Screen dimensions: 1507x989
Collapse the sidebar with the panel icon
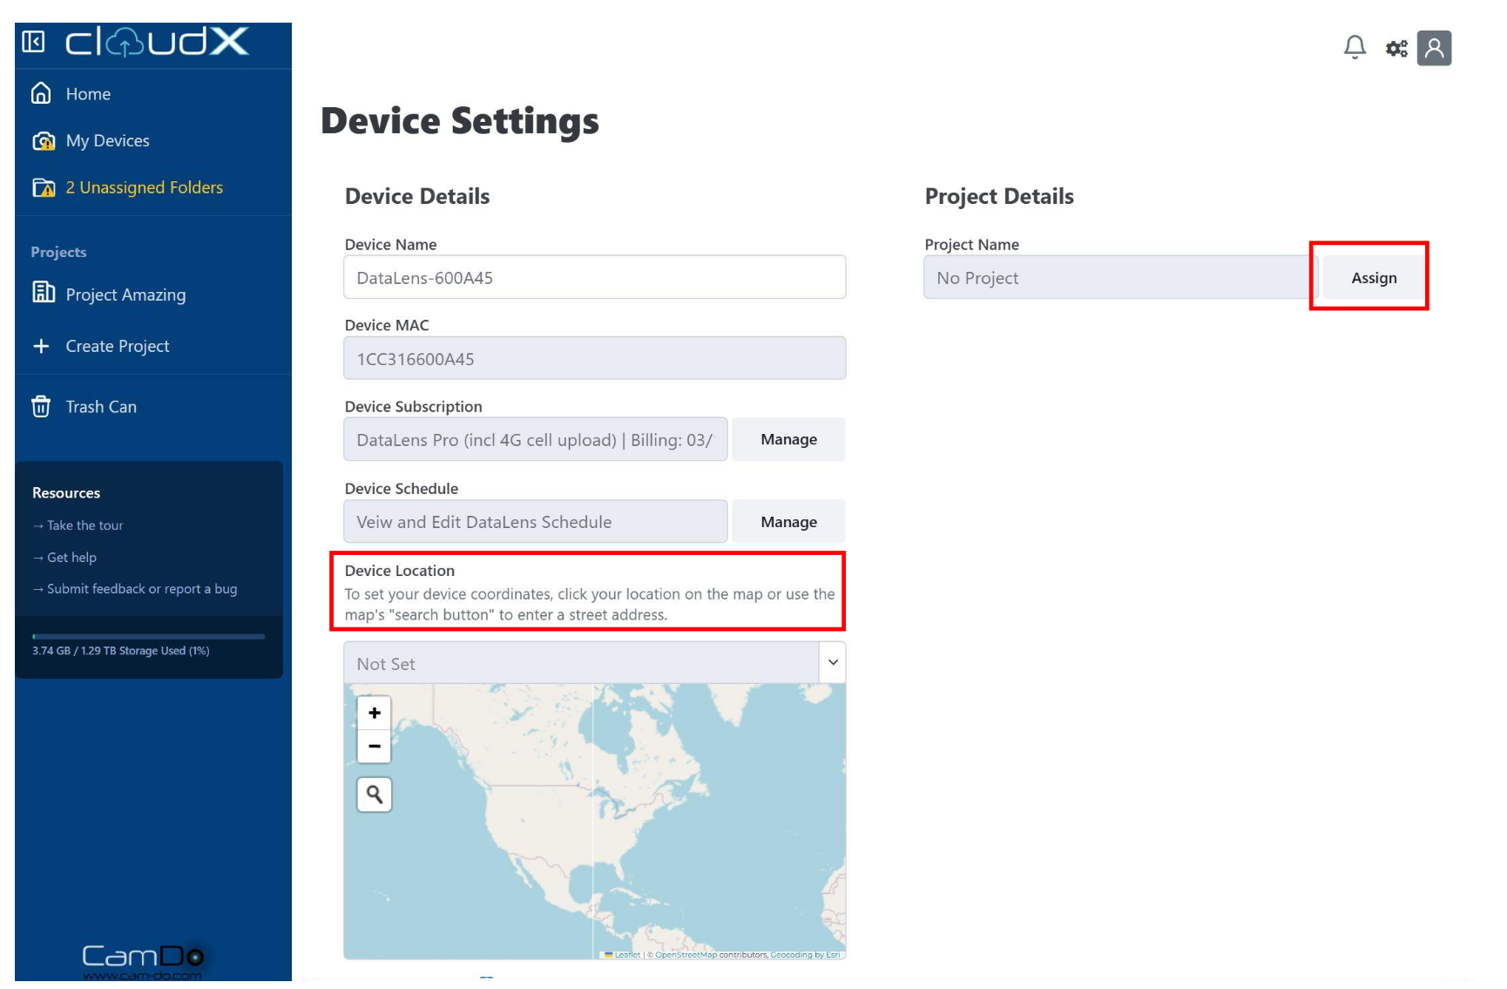33,42
